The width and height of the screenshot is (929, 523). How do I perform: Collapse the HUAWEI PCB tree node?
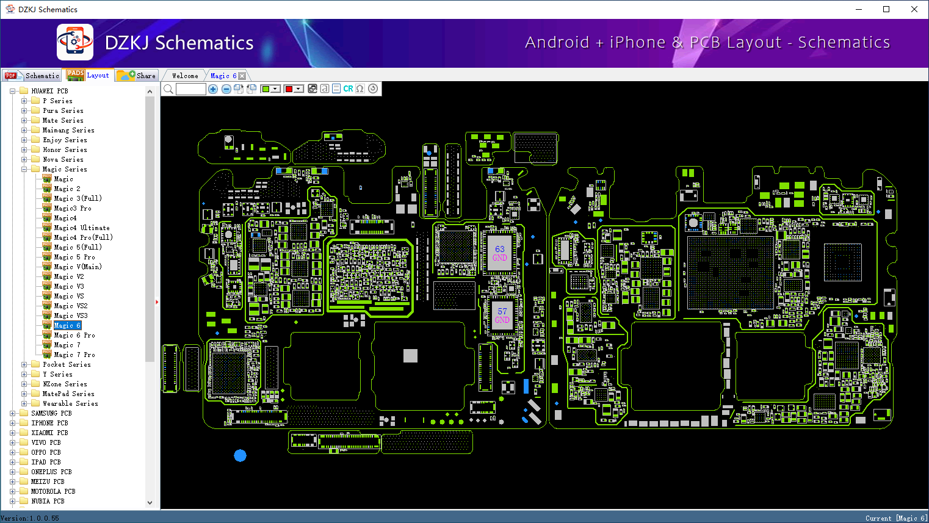click(13, 91)
